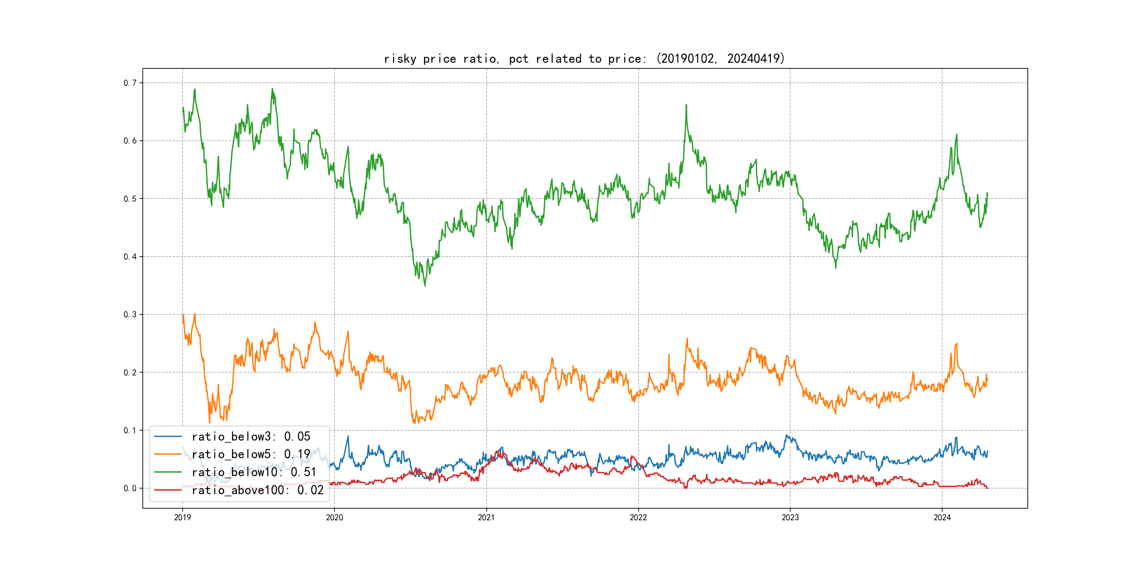This screenshot has height=571, width=1142.
Task: Click the orange ratio_below5 legend line sample
Action: coord(167,454)
